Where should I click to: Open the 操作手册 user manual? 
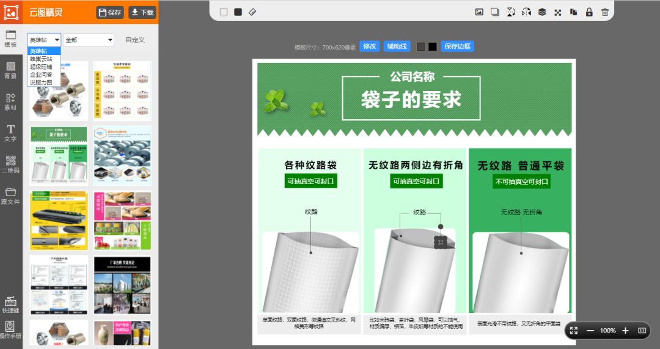click(10, 329)
